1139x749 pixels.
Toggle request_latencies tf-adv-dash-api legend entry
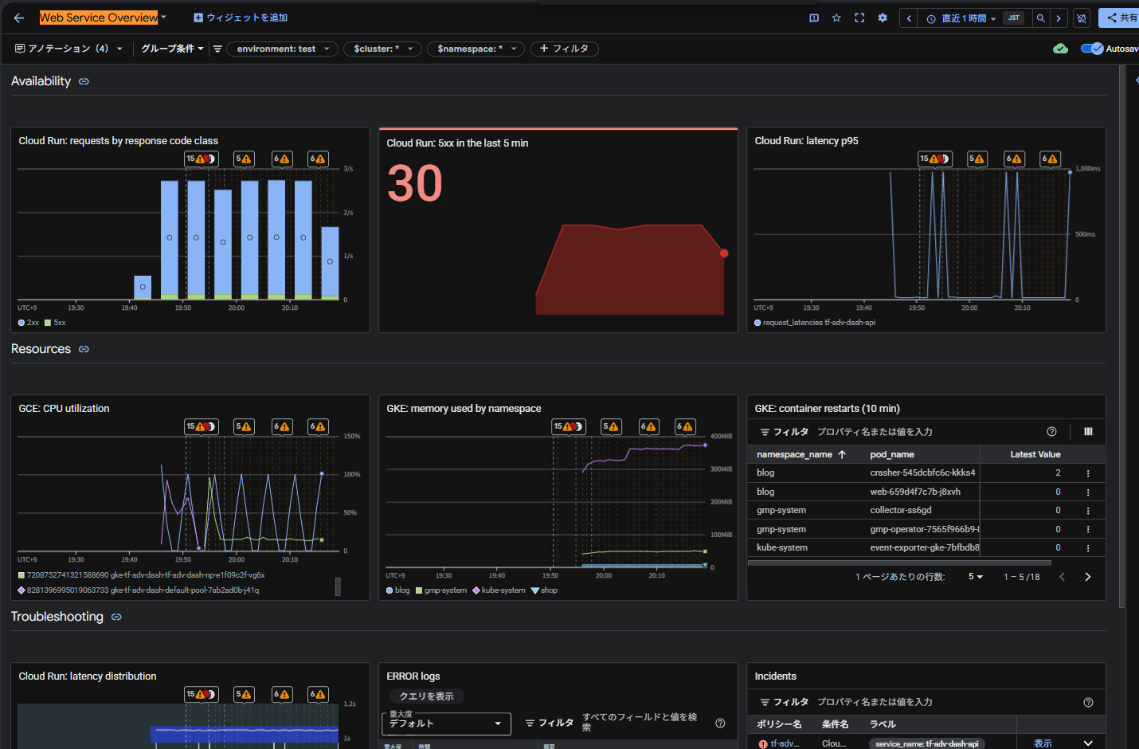point(815,323)
